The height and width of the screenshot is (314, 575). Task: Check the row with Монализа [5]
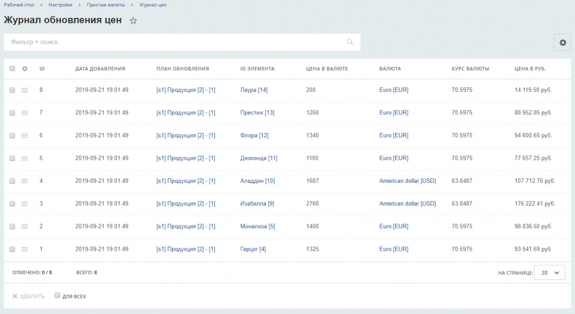12,227
